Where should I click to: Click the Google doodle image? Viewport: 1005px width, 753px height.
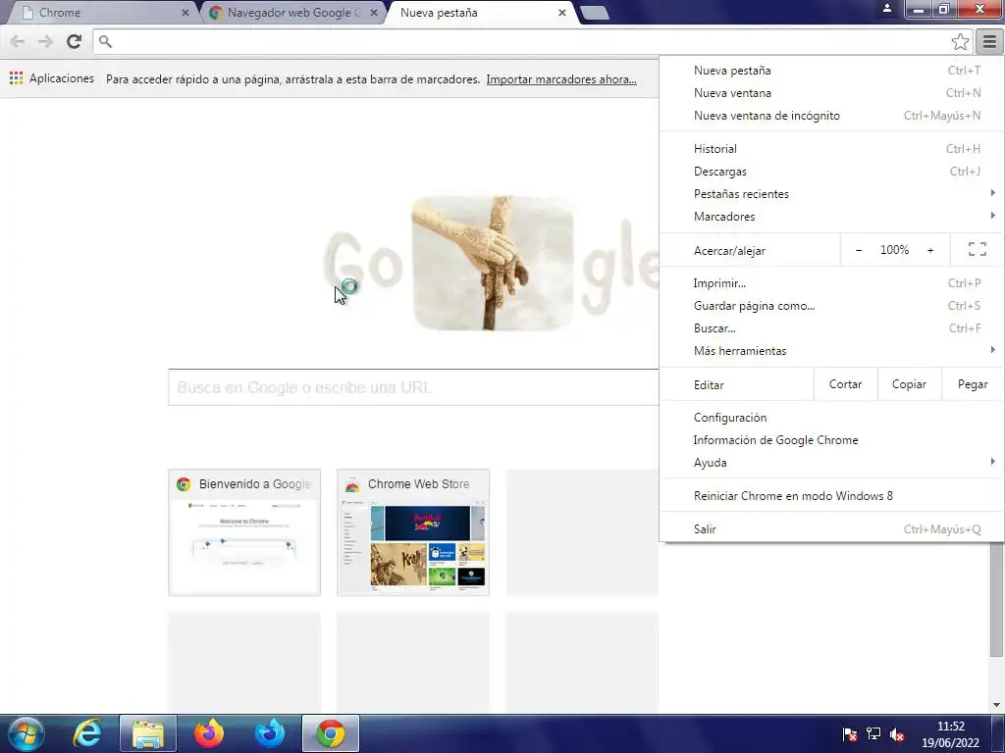pos(493,263)
